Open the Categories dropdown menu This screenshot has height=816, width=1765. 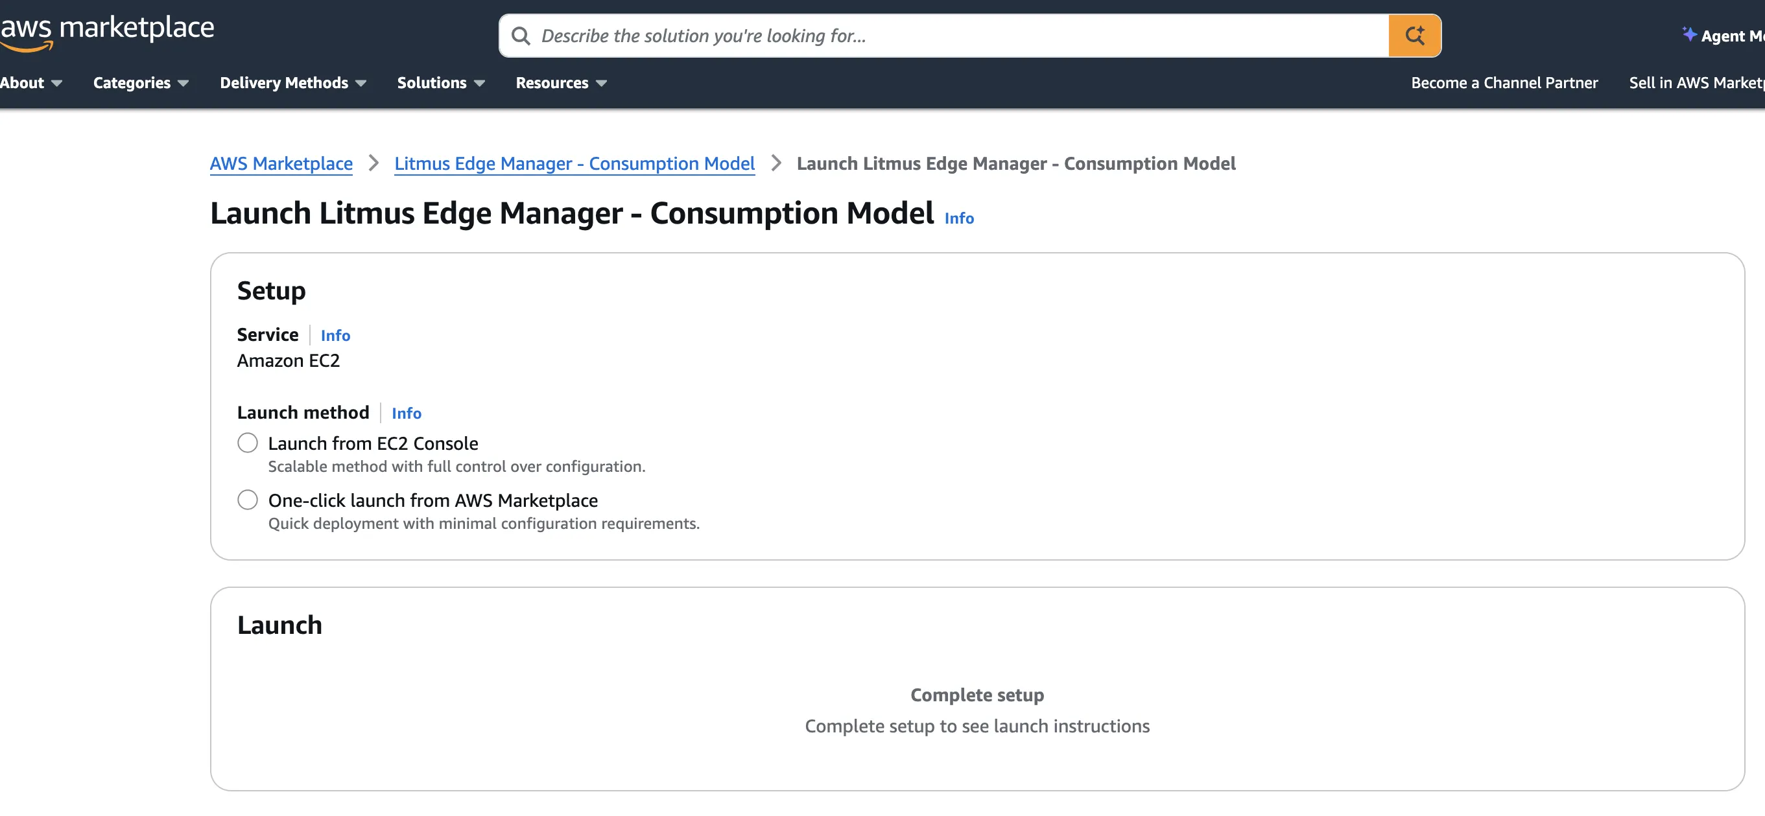pyautogui.click(x=141, y=82)
